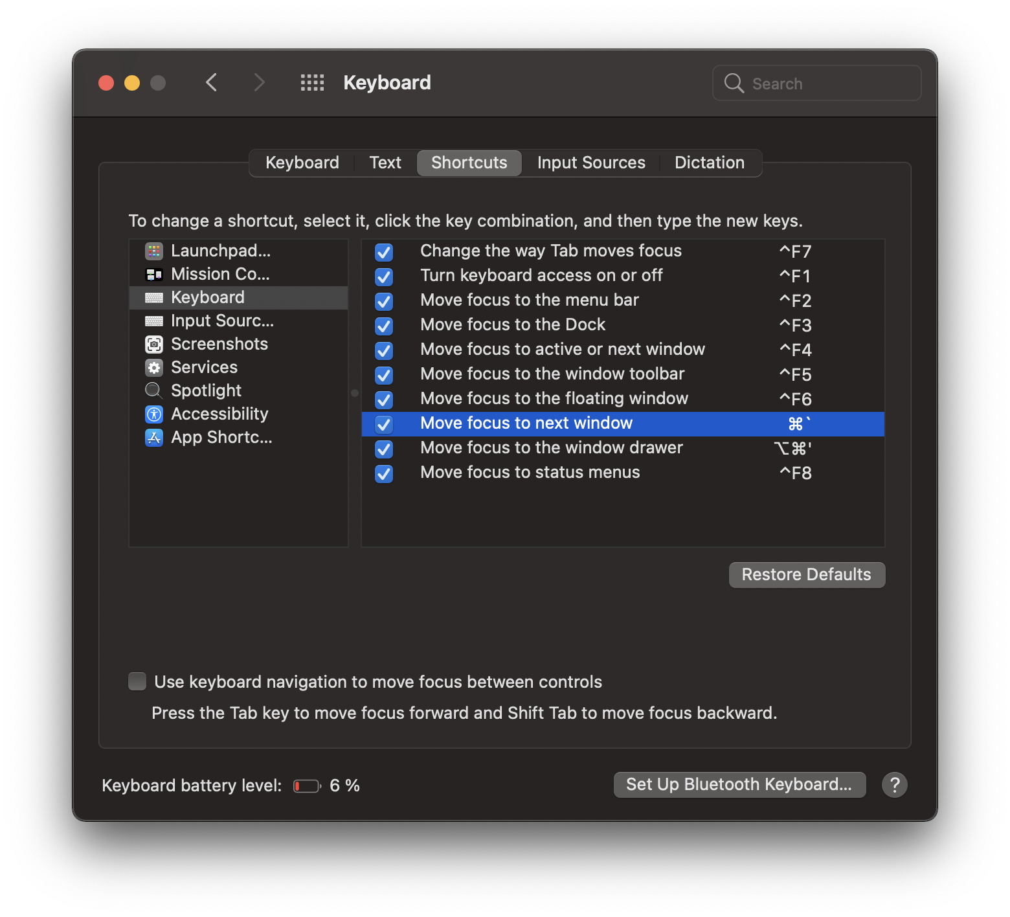The image size is (1010, 917).
Task: Click the Launchpad icon in the category list
Action: pyautogui.click(x=154, y=251)
